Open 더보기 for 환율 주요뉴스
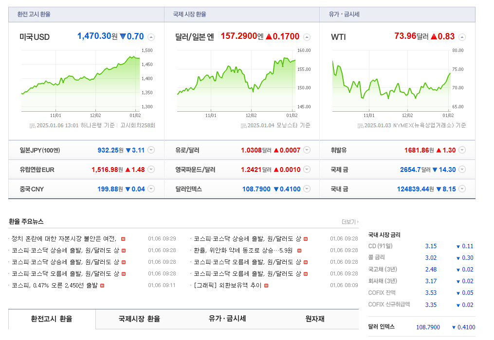494x340 pixels. (349, 222)
